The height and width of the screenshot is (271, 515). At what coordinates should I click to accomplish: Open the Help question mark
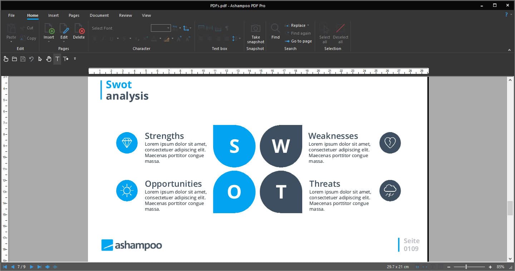tap(506, 15)
